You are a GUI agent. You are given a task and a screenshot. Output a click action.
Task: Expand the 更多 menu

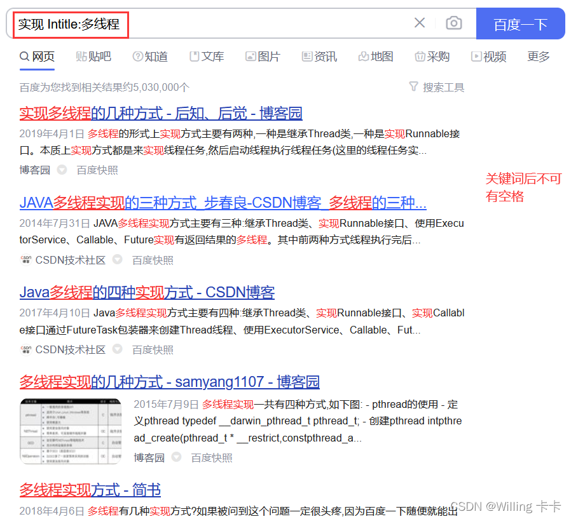point(538,57)
